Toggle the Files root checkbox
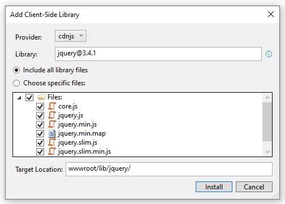 pos(29,97)
